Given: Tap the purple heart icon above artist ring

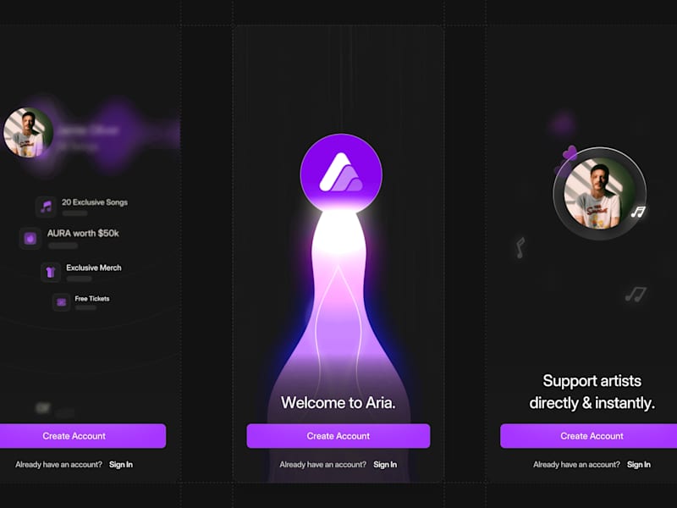Looking at the screenshot, I should [570, 153].
